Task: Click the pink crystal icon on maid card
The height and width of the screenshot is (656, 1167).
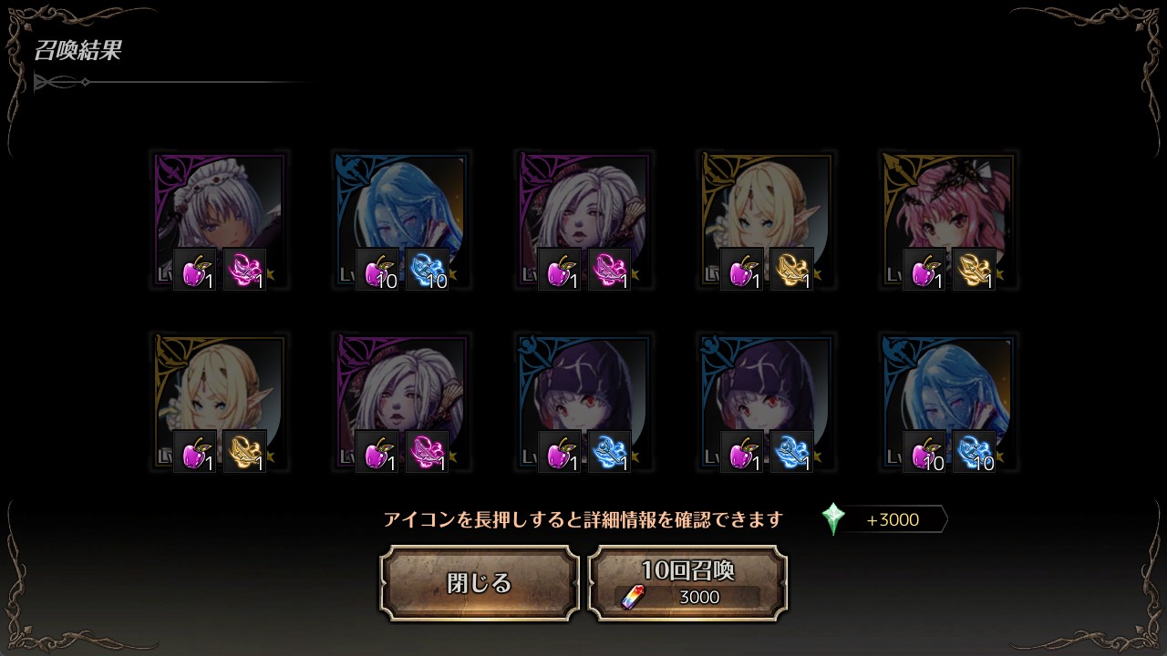Action: (244, 270)
